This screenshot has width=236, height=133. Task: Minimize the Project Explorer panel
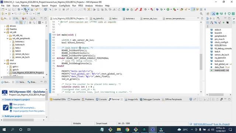coord(41,18)
